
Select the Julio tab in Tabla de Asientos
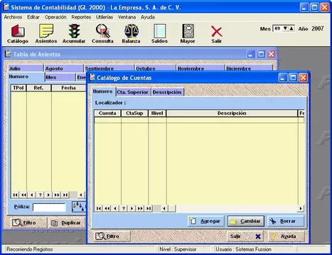point(26,68)
